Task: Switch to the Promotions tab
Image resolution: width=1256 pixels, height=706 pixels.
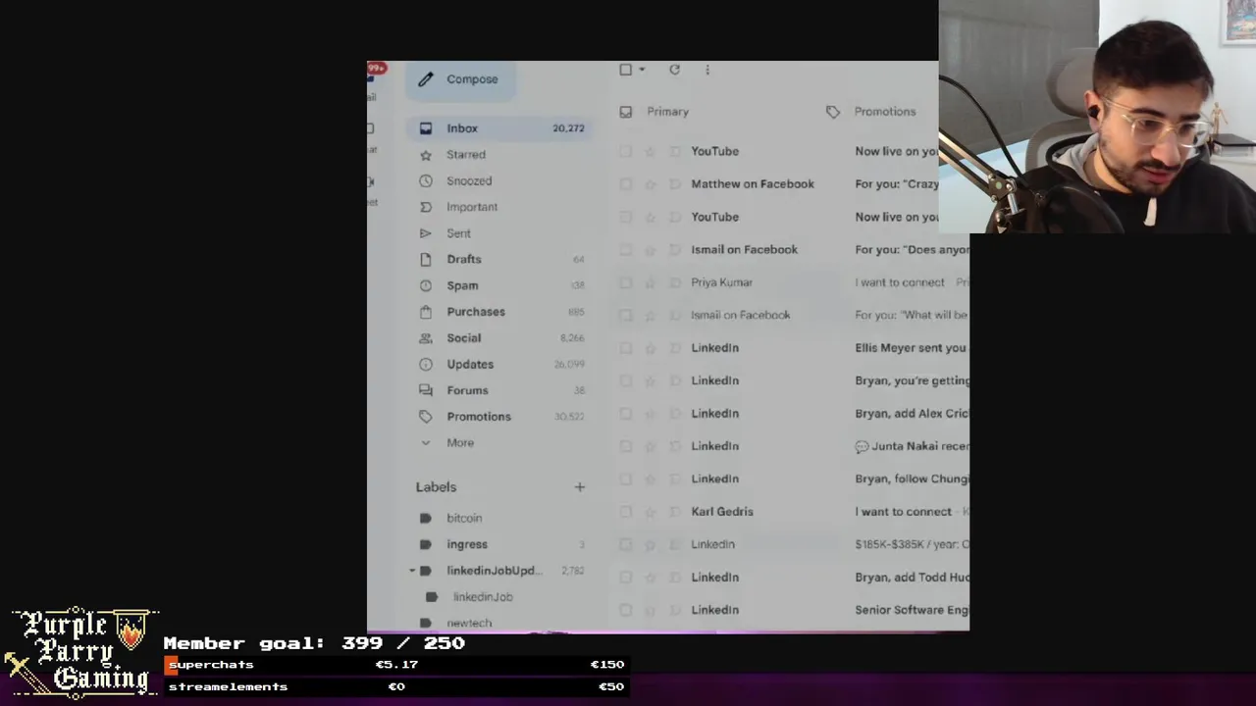Action: (885, 112)
